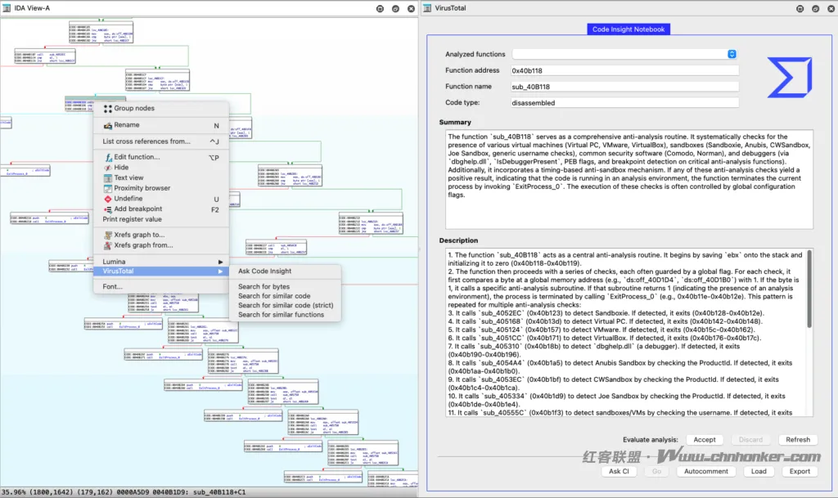Choose Search for similar functions
Image resolution: width=838 pixels, height=498 pixels.
[x=281, y=315]
